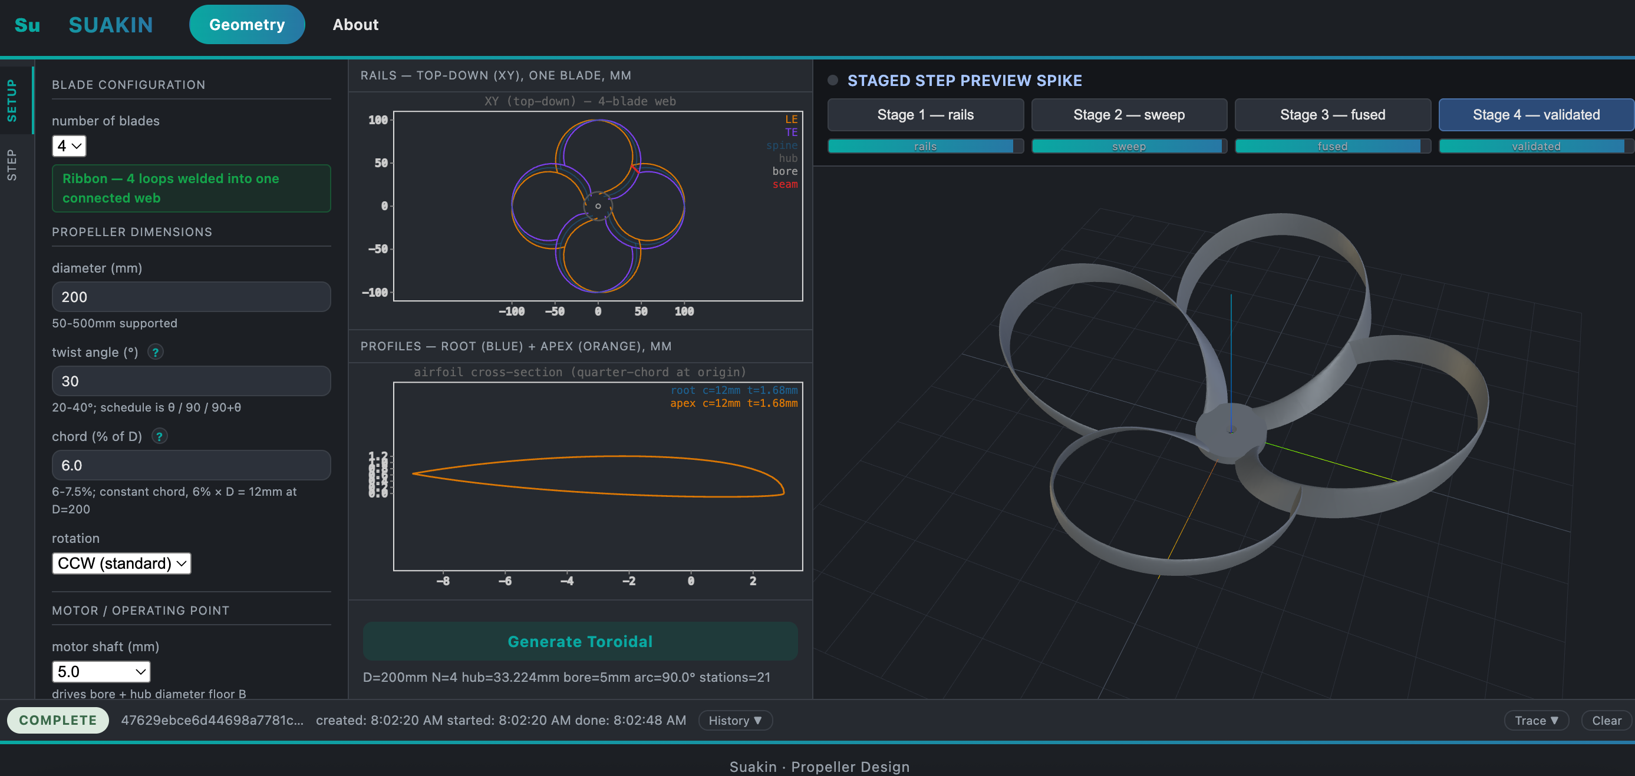Viewport: 1635px width, 776px height.
Task: Open the number of blades dropdown
Action: [x=68, y=146]
